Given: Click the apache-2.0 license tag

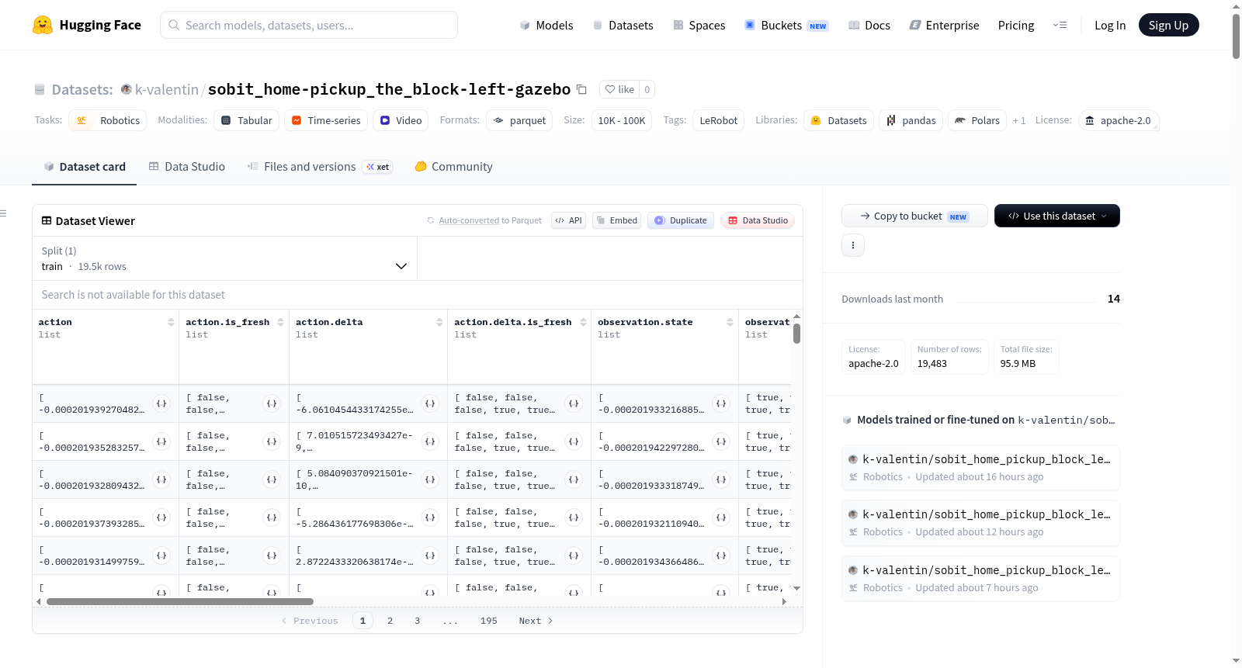Looking at the screenshot, I should click(1118, 120).
